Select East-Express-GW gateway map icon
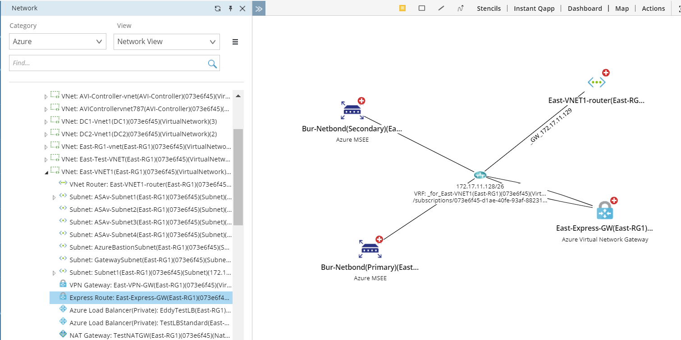 coord(605,210)
